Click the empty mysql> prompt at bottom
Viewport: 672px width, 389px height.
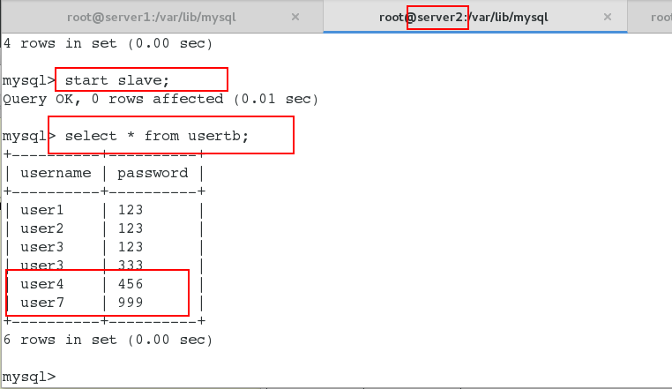pyautogui.click(x=29, y=377)
